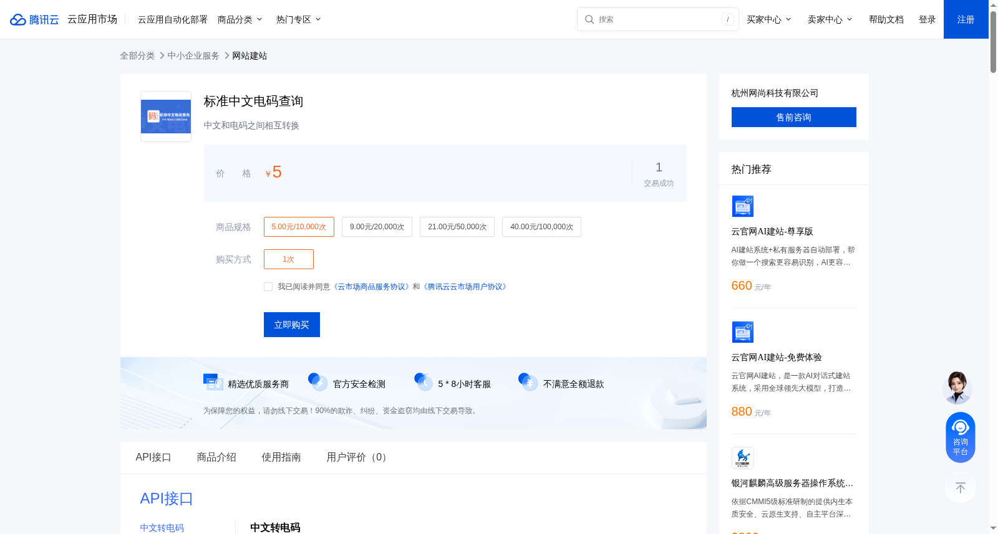The image size is (998, 534).
Task: Expand the 商品分类 dropdown
Action: (x=240, y=19)
